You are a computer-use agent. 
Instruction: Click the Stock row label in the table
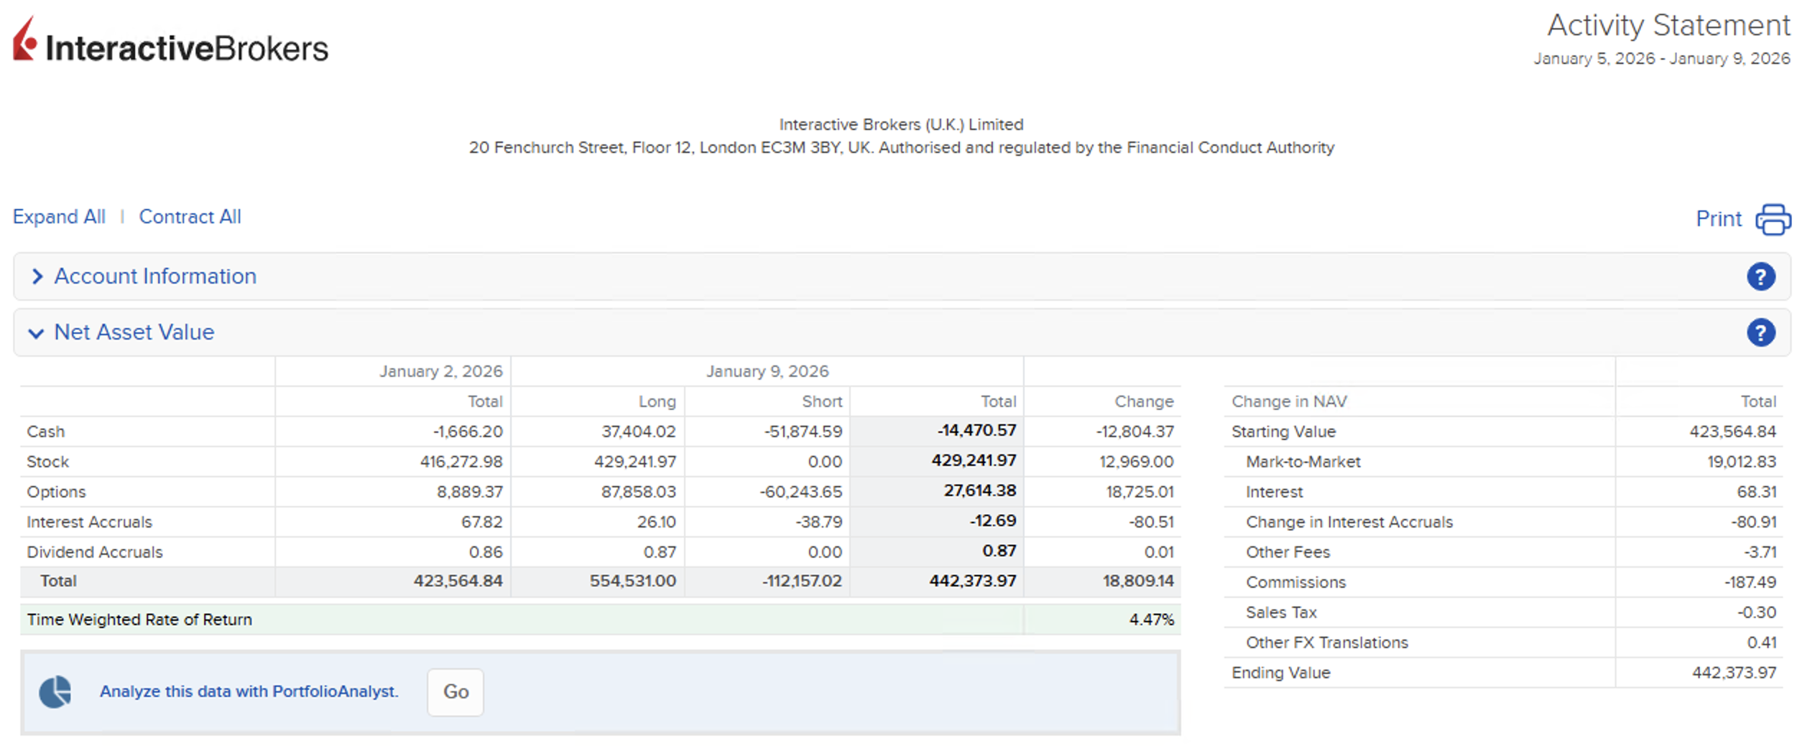48,462
